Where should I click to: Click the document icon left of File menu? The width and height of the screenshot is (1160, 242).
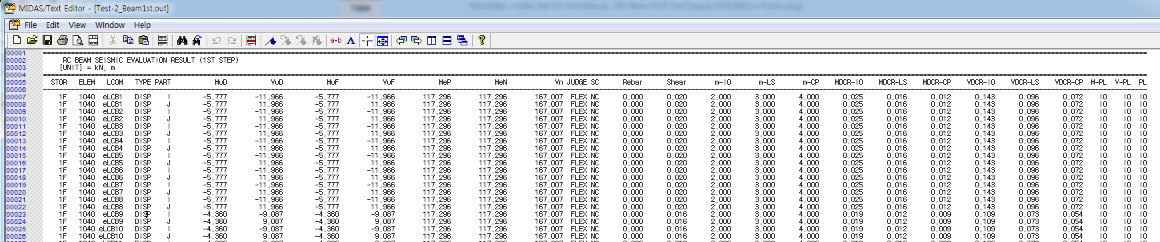[x=14, y=25]
